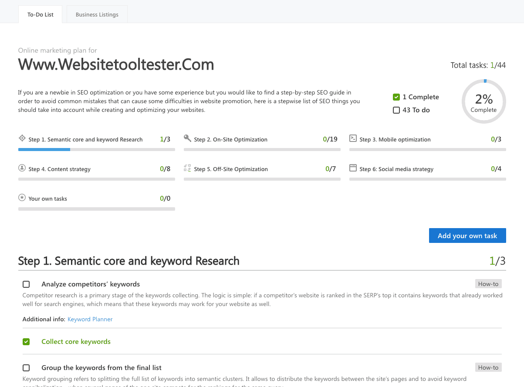Screen dimensions: 524x387
Task: Click the Step 1 blue progress bar
Action: coord(44,149)
